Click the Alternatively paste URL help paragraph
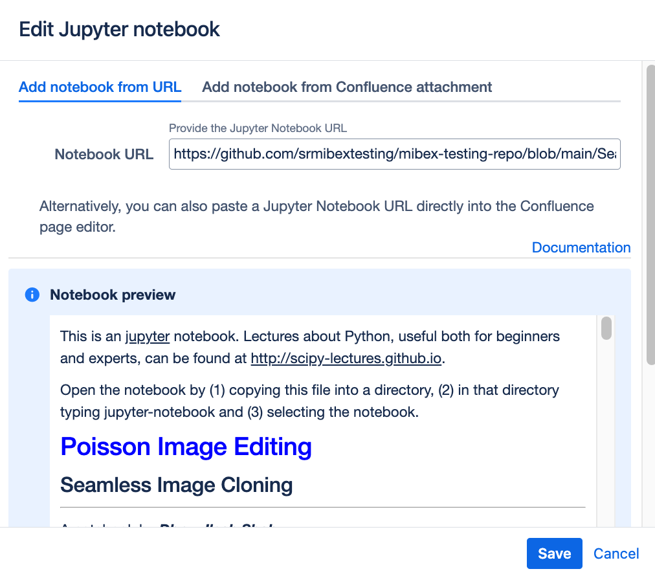This screenshot has width=655, height=580. coord(316,217)
